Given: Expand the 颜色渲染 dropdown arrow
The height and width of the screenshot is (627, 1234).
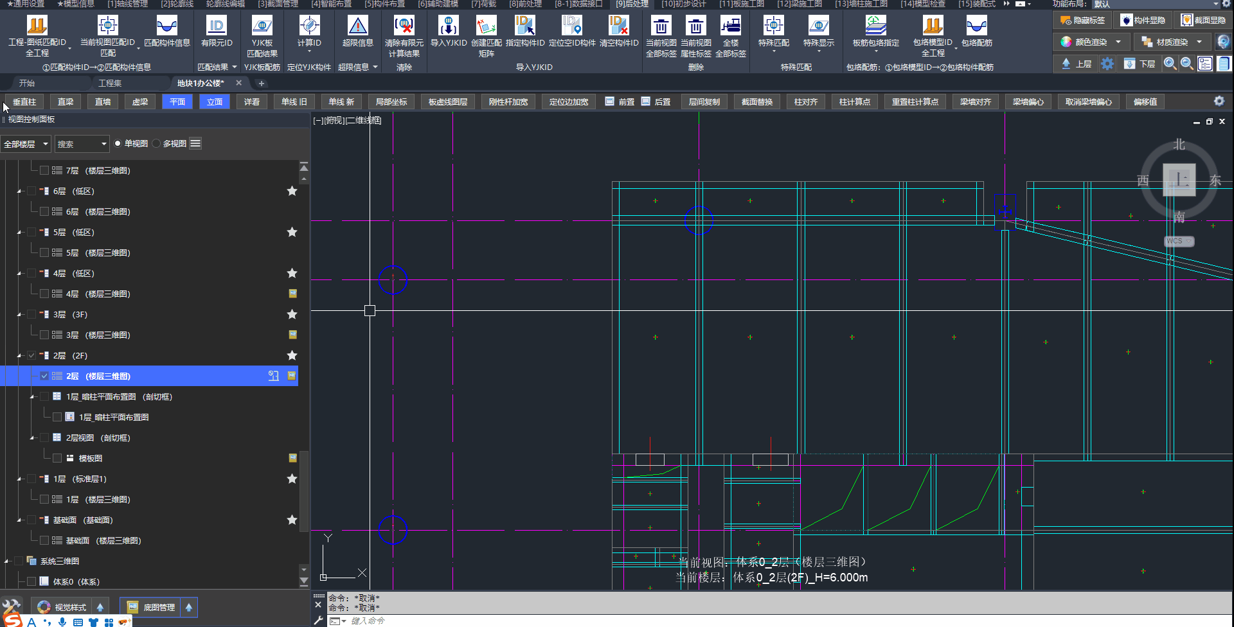Looking at the screenshot, I should (x=1118, y=42).
